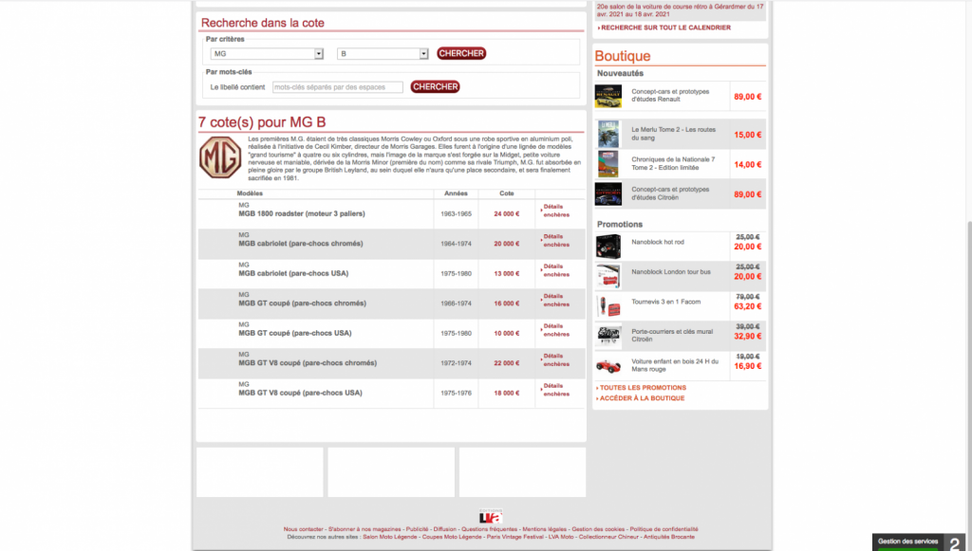Open Salon Moto Légende footer link
Image resolution: width=972 pixels, height=551 pixels.
point(390,537)
